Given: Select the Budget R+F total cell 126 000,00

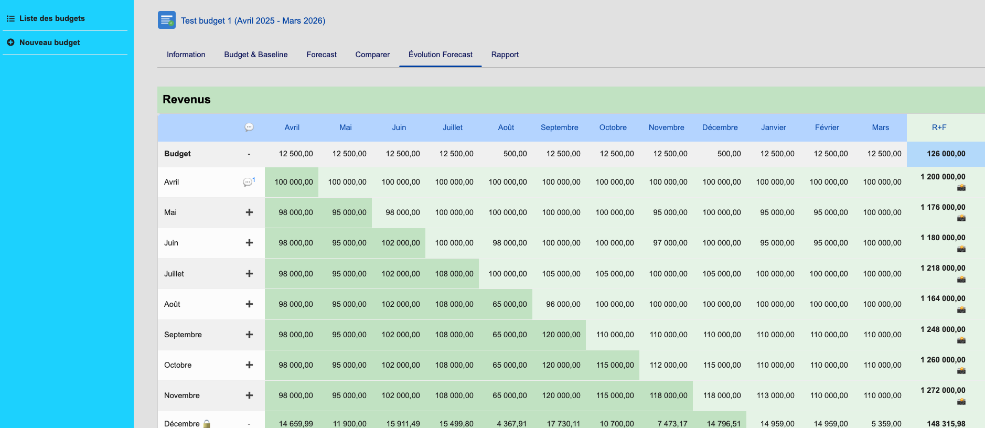Looking at the screenshot, I should [946, 154].
